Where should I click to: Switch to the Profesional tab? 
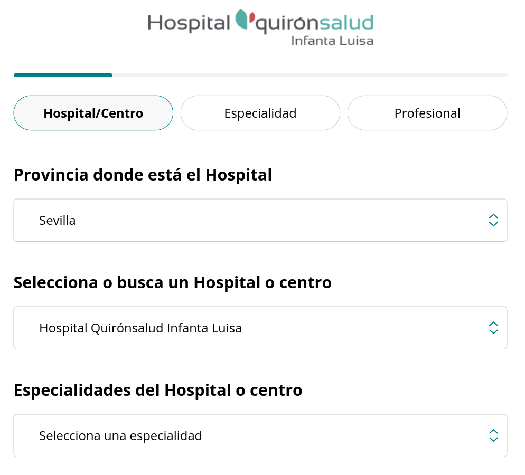point(427,113)
